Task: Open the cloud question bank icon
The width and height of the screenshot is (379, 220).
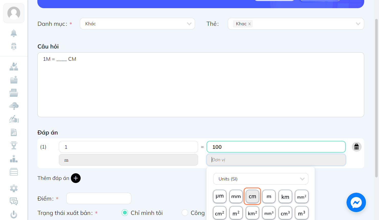Action: point(14,106)
